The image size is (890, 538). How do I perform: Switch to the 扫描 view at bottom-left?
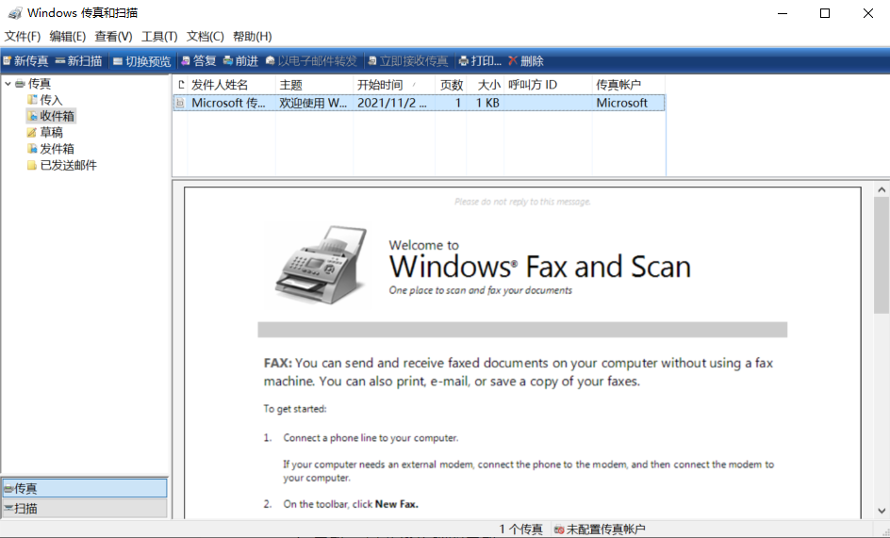(85, 508)
